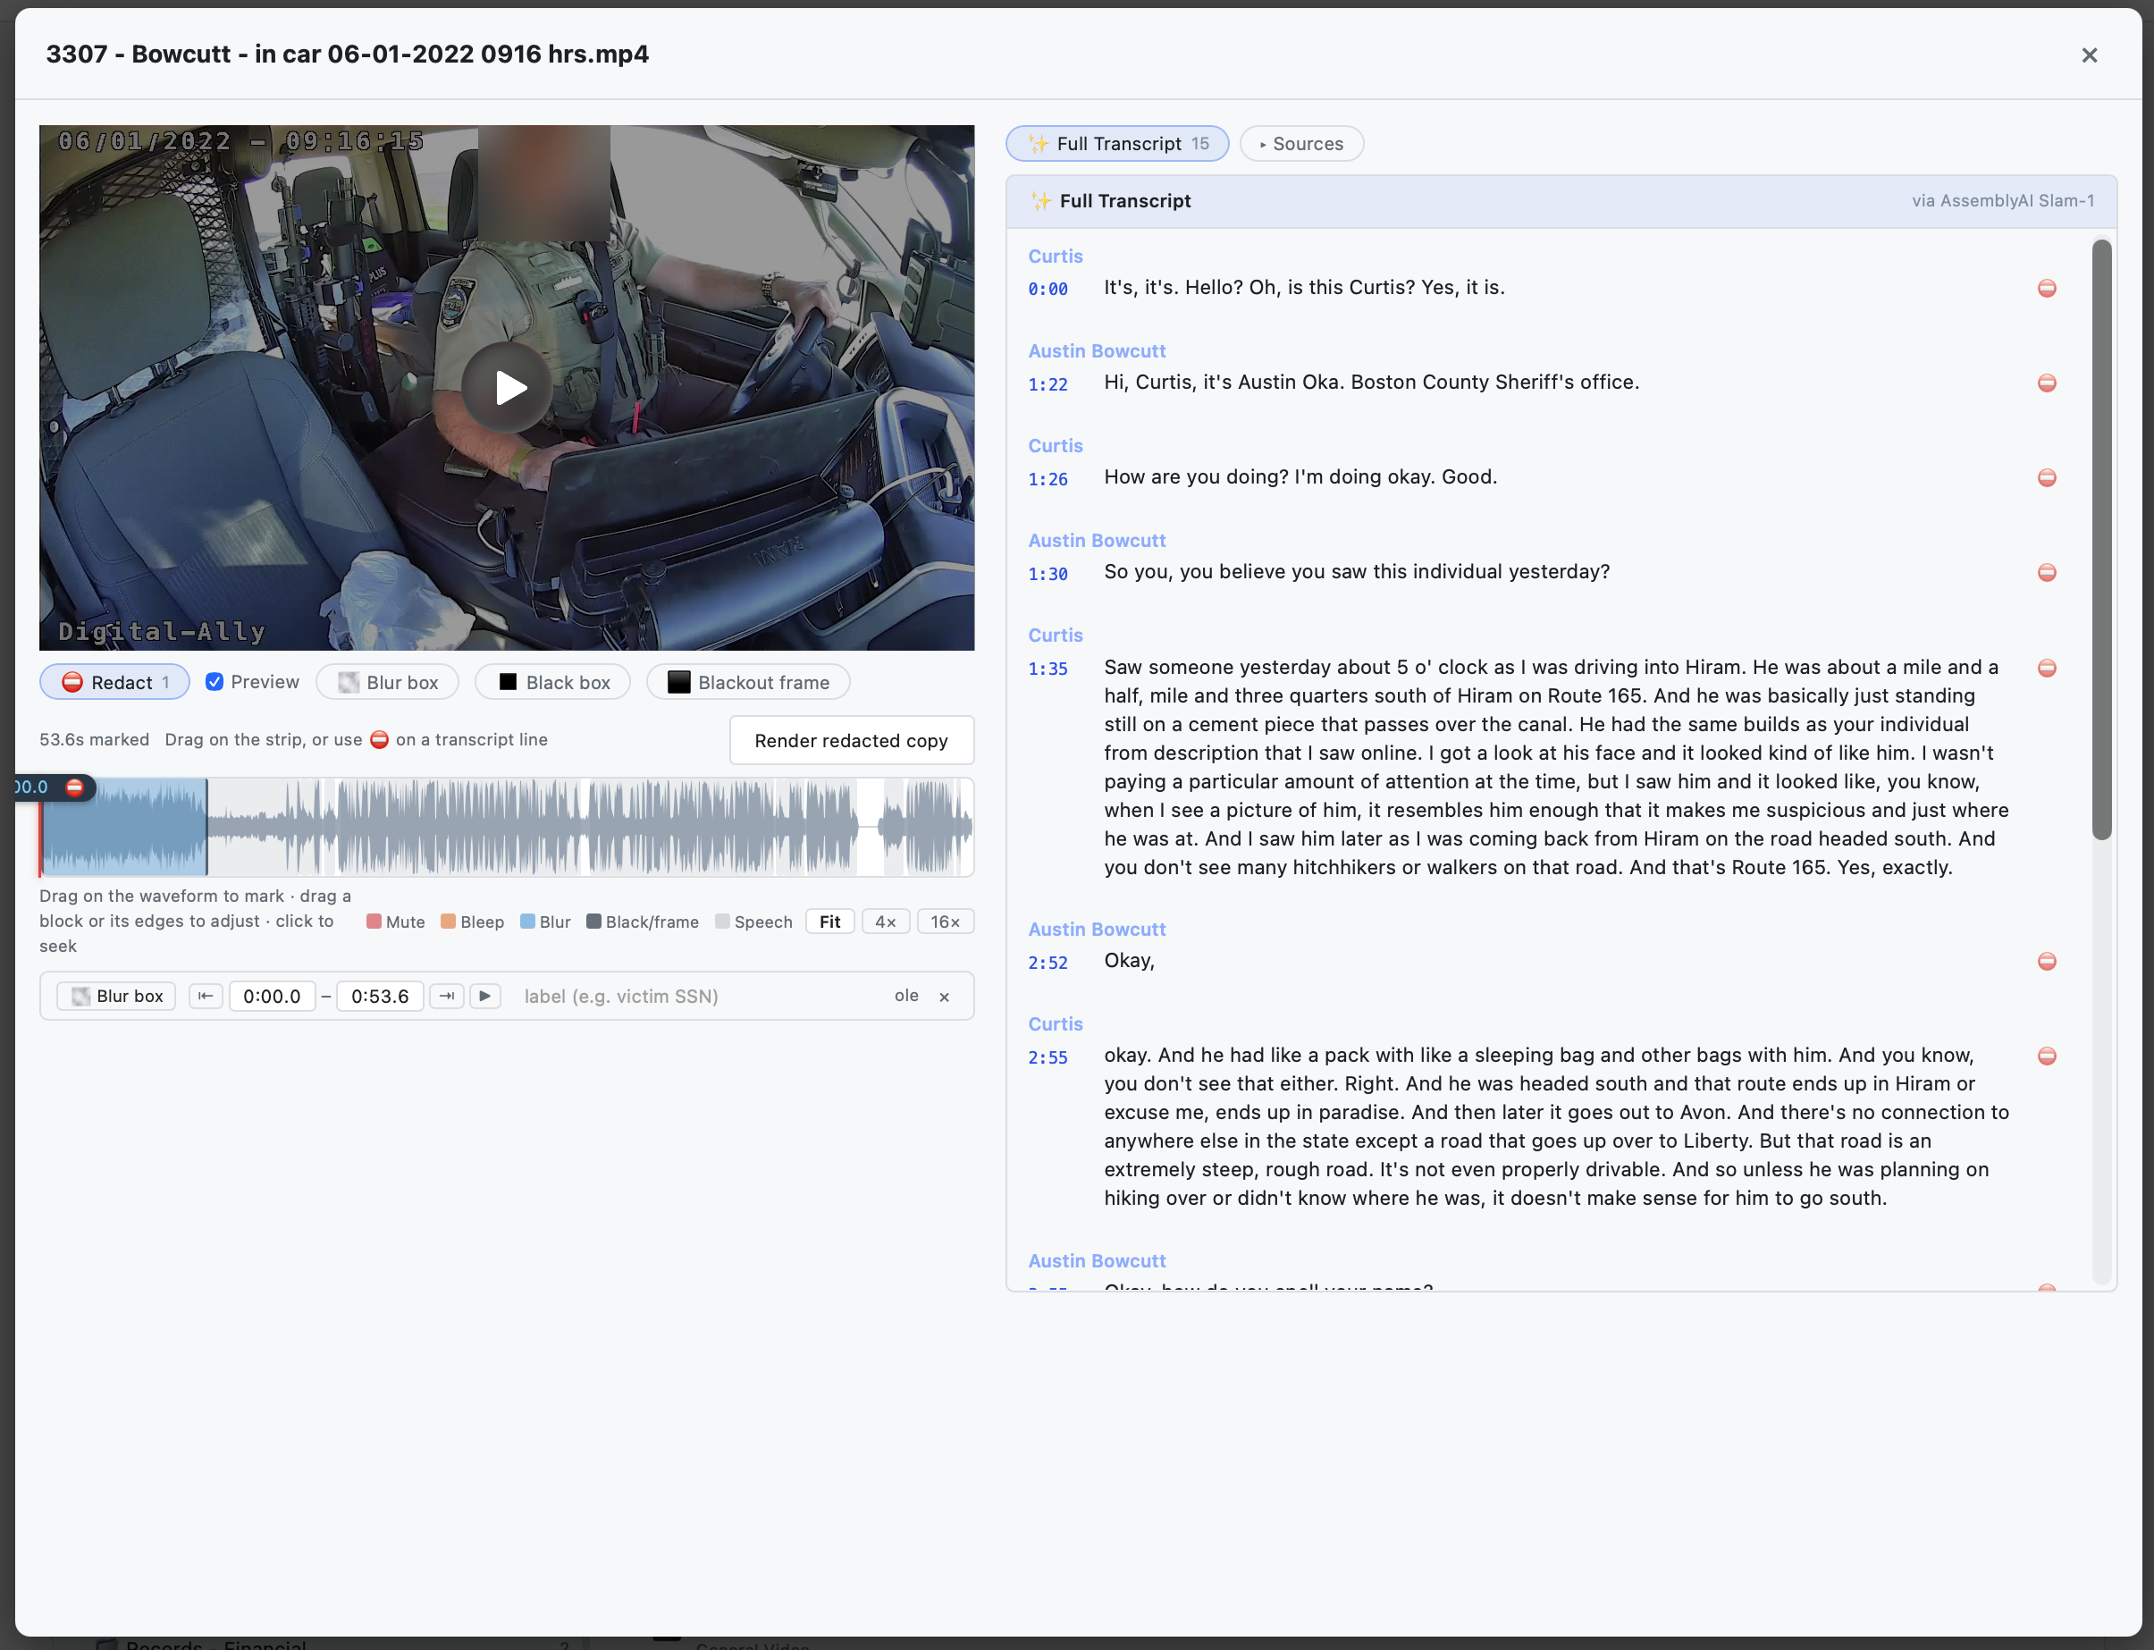Image resolution: width=2154 pixels, height=1650 pixels.
Task: Jump to timestamp 0:00
Action: pos(1048,289)
